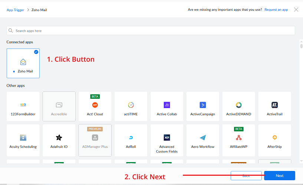Open the Request an app link
Viewport: 303px width, 185px height.
[276, 10]
